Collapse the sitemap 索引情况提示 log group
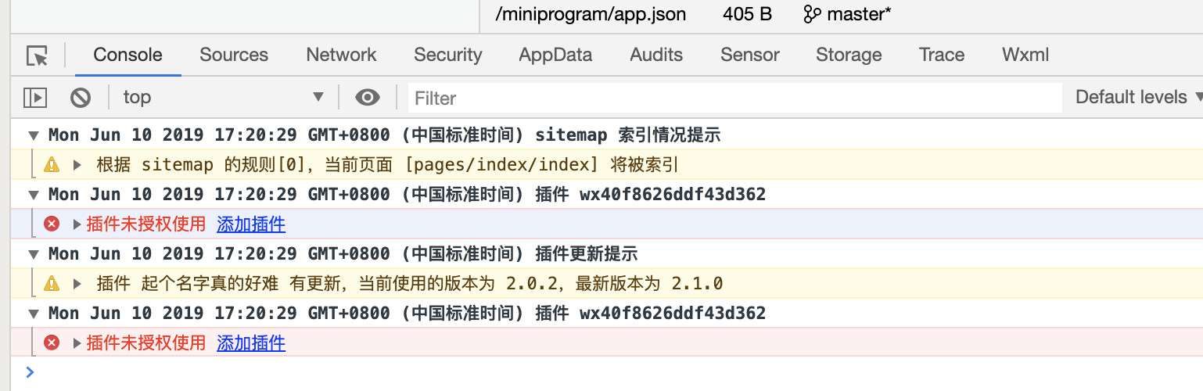Image resolution: width=1203 pixels, height=391 pixels. (34, 135)
